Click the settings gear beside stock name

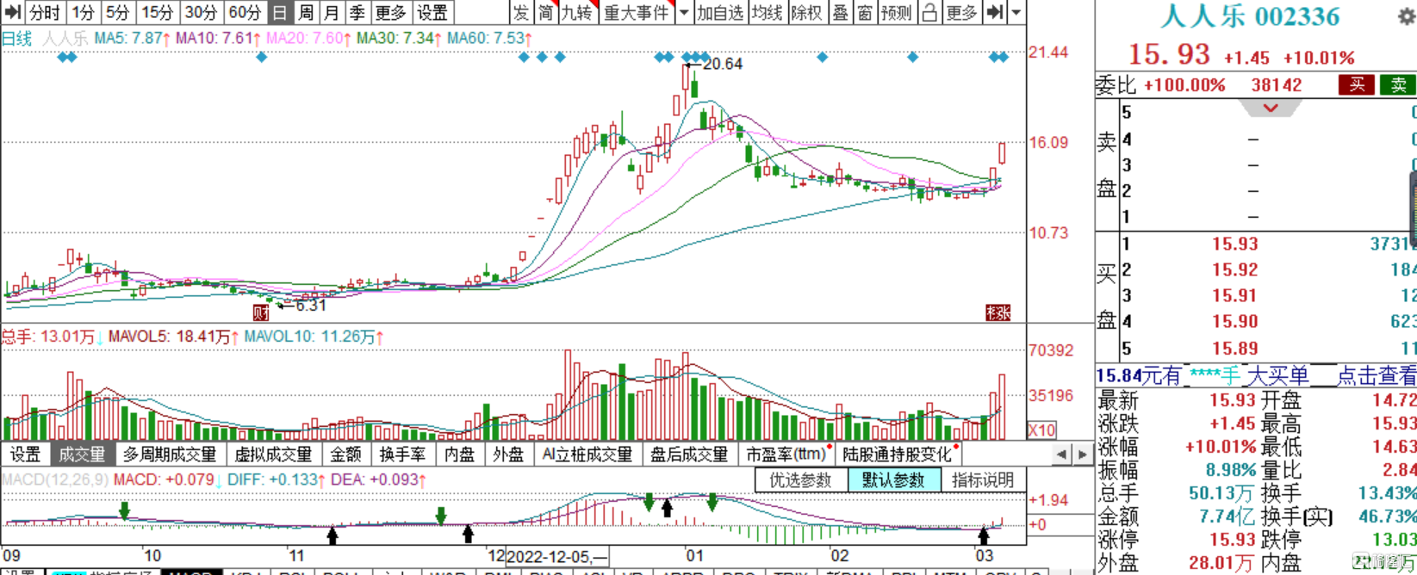(1408, 15)
